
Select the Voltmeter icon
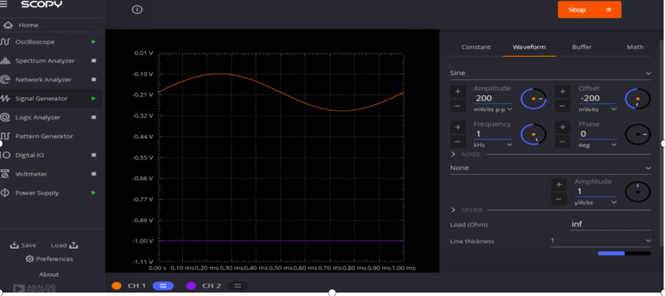point(5,174)
